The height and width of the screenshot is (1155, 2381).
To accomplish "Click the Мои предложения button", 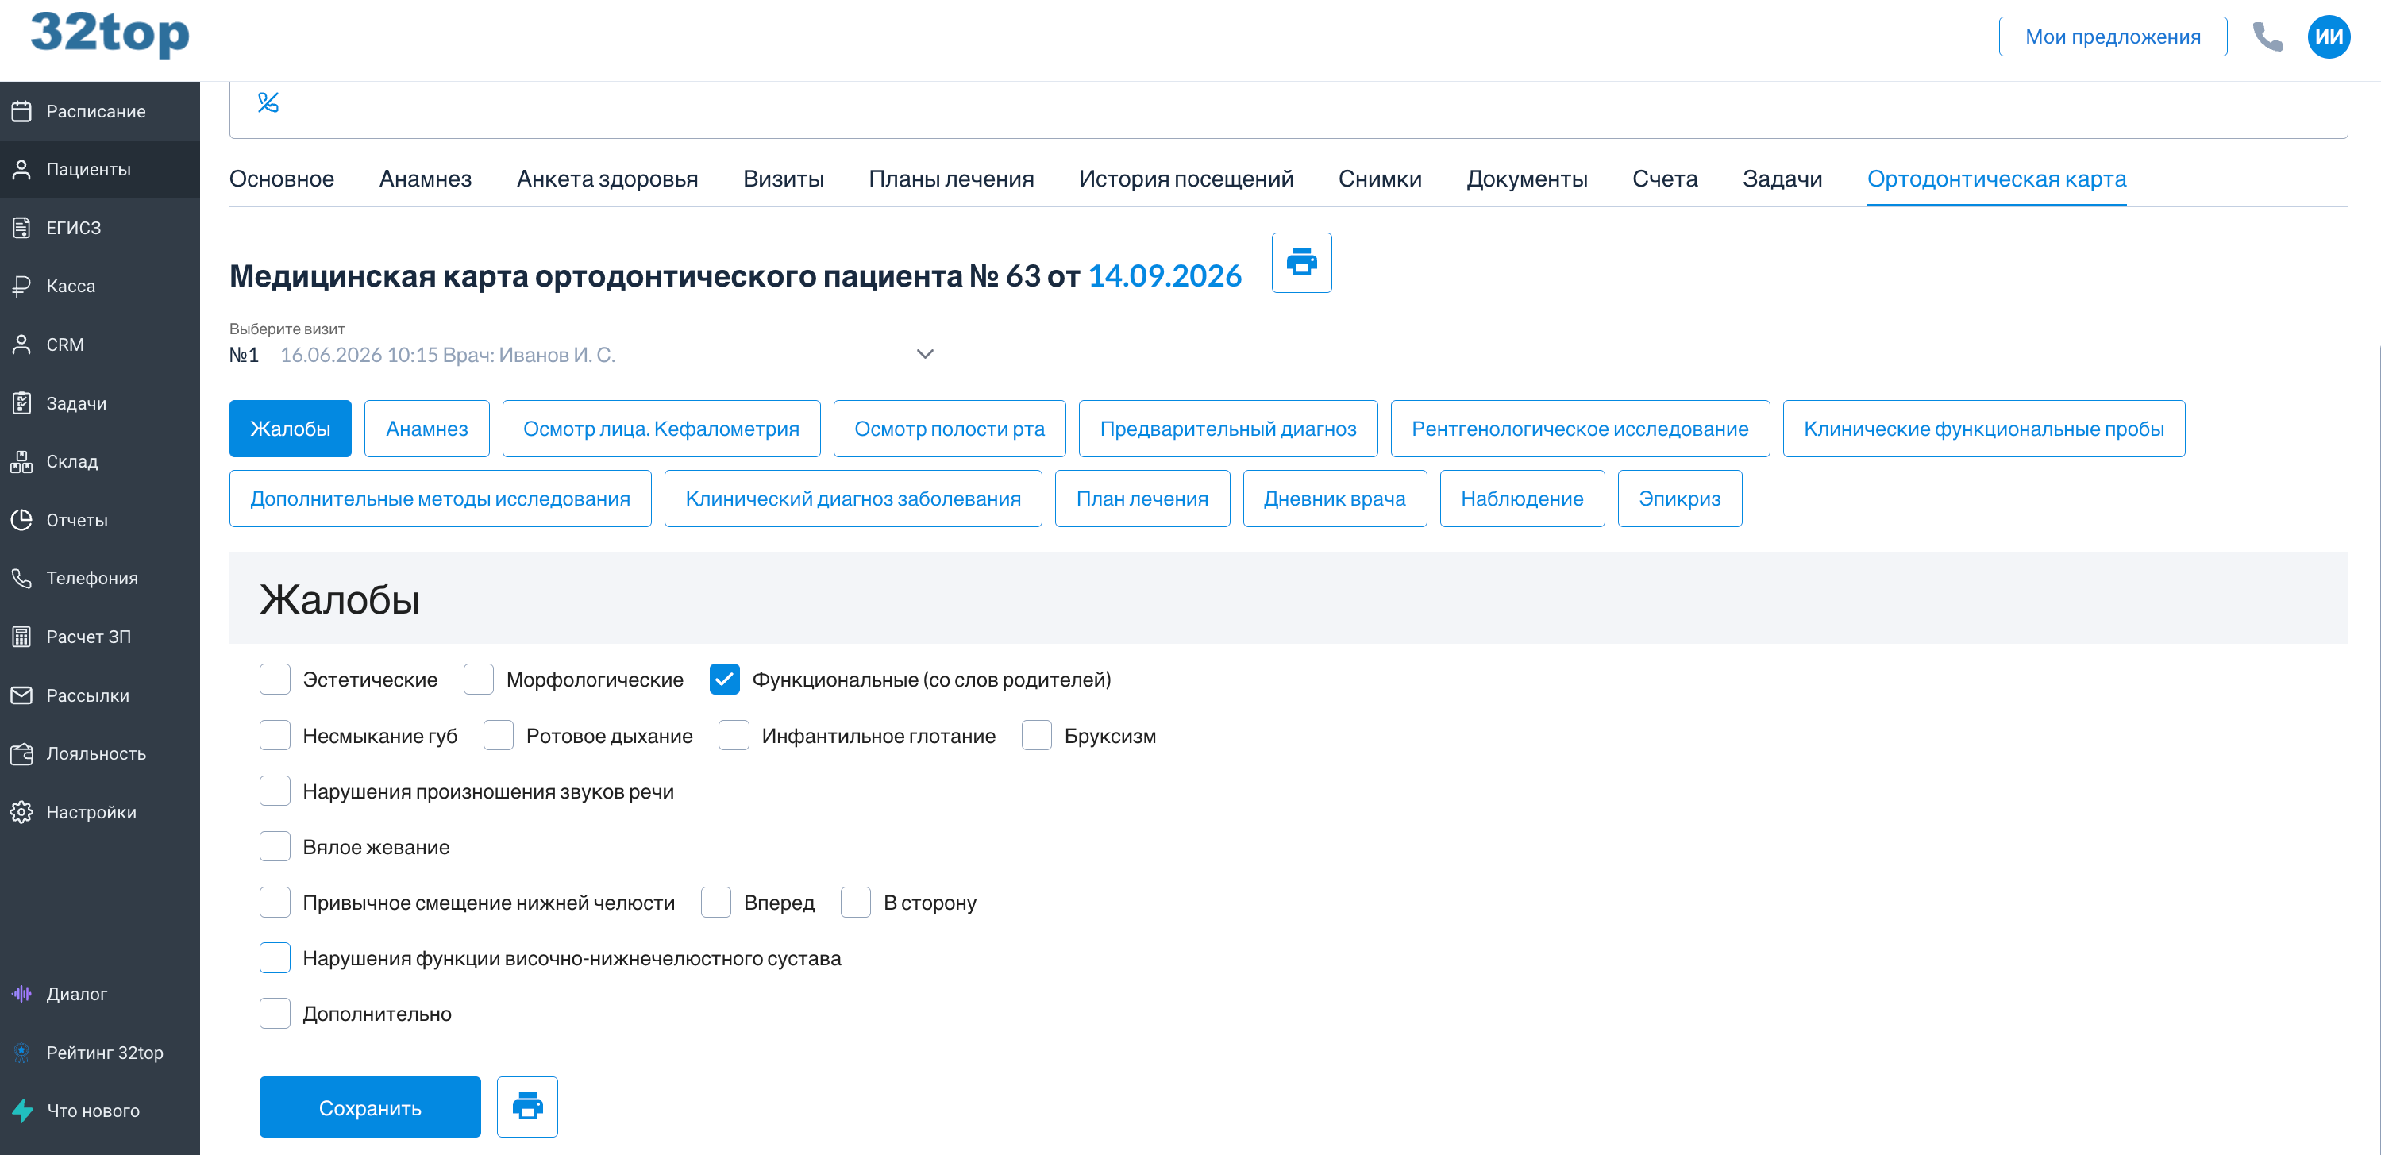I will tap(2112, 37).
